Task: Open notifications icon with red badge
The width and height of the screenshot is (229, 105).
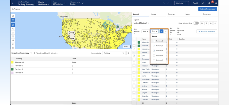Action: click(x=210, y=3)
